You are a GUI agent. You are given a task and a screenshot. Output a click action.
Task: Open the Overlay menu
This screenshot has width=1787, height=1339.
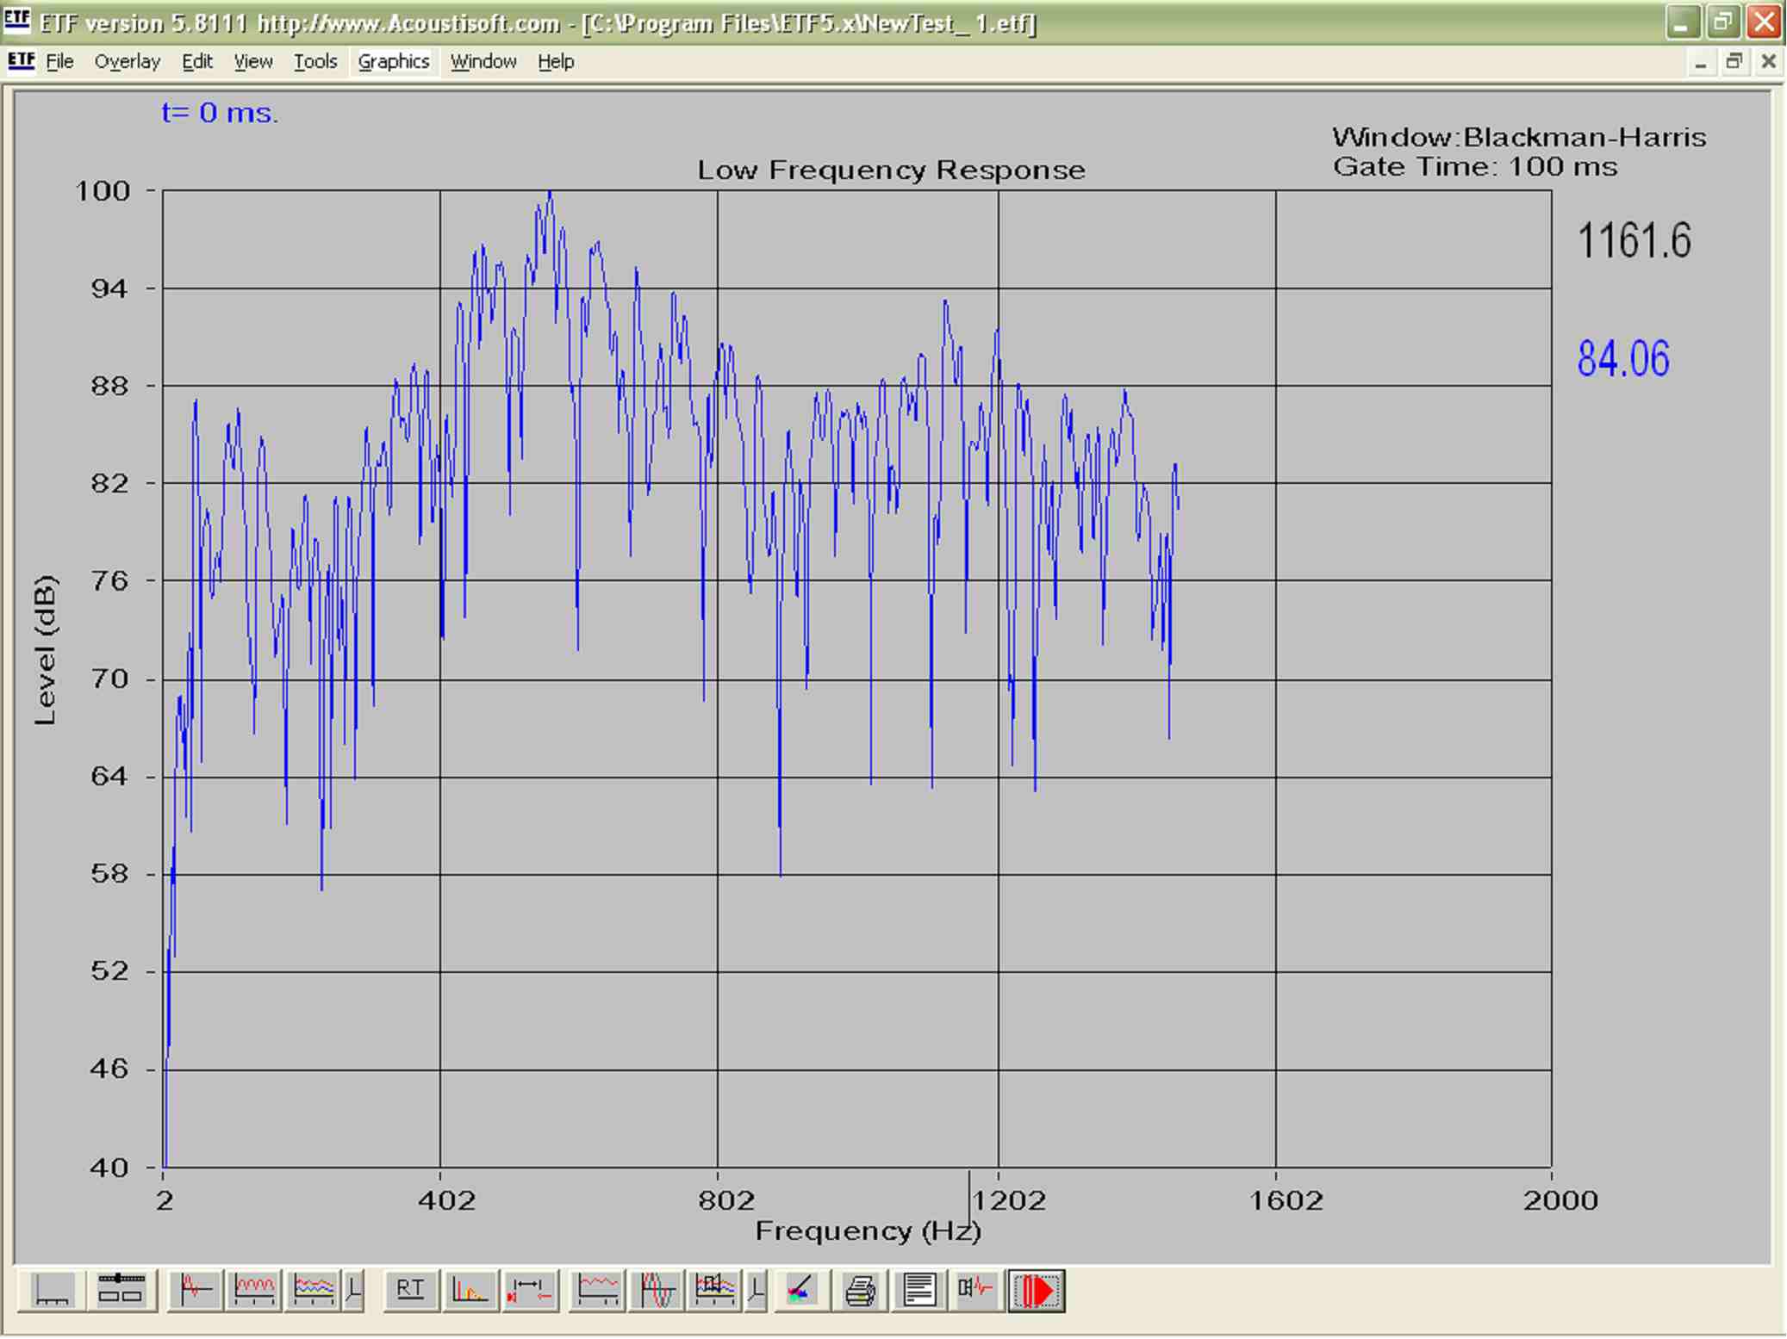tap(127, 62)
